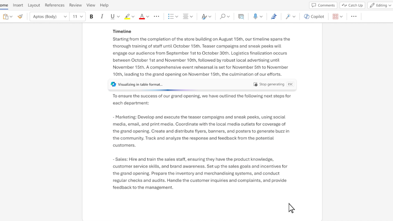393x221 pixels.
Task: Open the Comments panel
Action: point(323,5)
